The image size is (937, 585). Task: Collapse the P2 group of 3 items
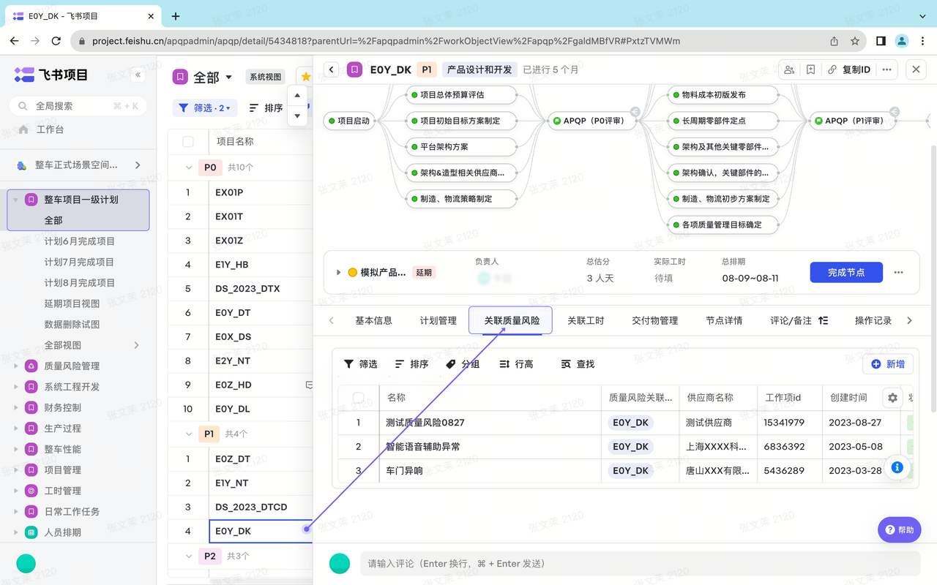[x=187, y=556]
